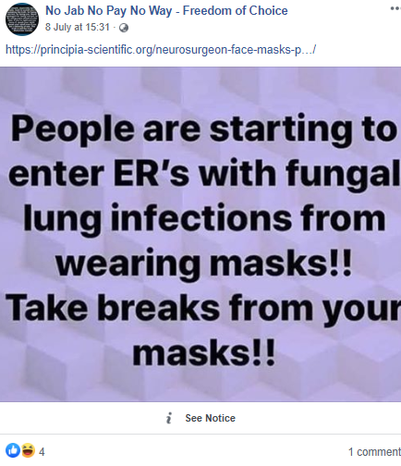Click the blue thumbs-up Like reaction icon

[x=13, y=450]
